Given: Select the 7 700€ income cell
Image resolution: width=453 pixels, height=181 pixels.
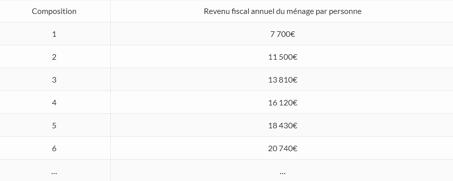Looking at the screenshot, I should 282,34.
